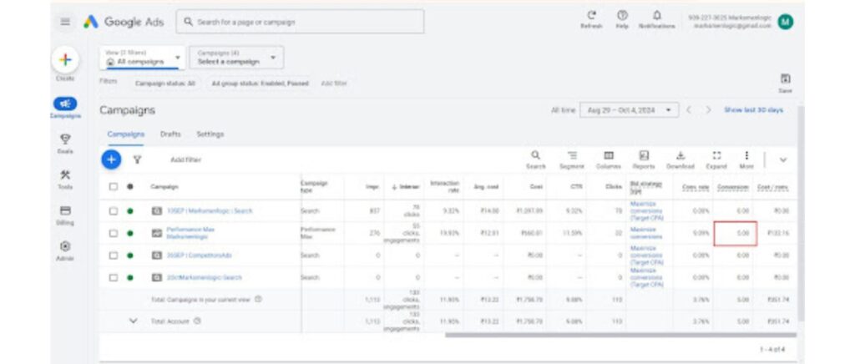Screen dimensions: 855x364
Task: Open Campaigns in the left sidebar
Action: [65, 108]
